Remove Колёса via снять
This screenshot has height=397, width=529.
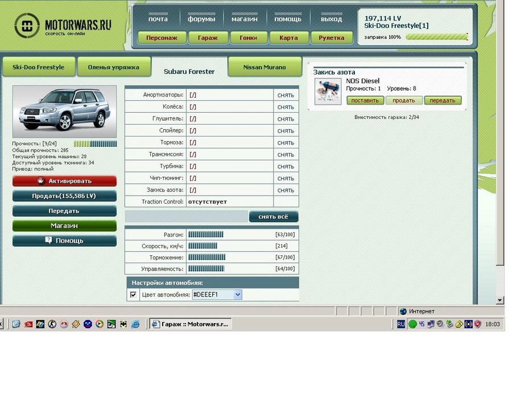(x=286, y=107)
